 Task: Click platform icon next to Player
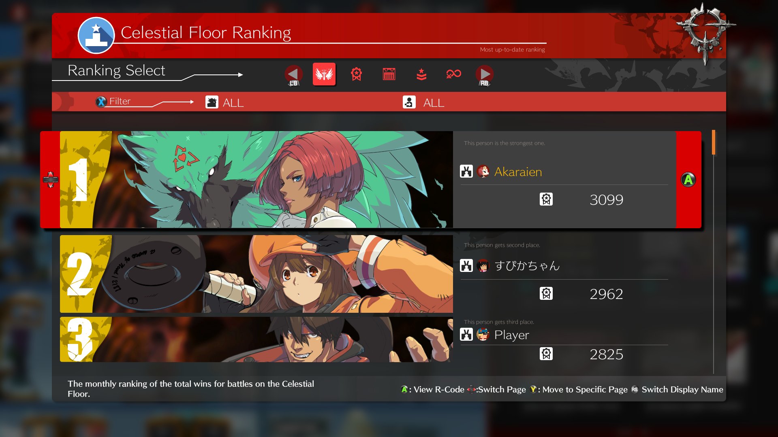click(x=466, y=334)
